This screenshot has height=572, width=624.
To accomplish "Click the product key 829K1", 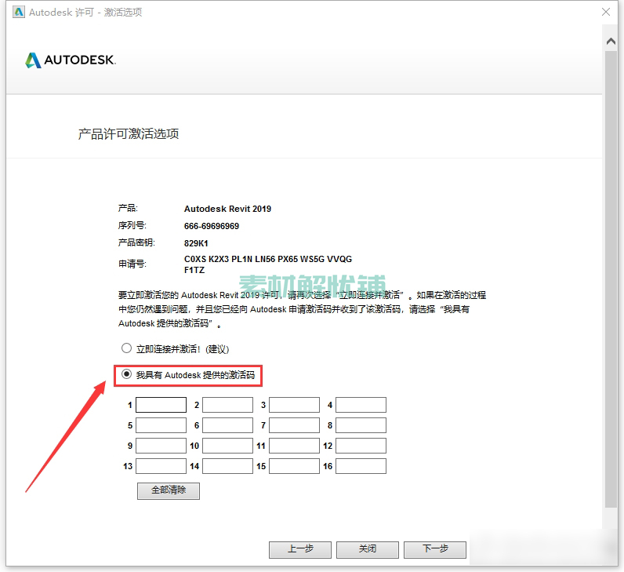I will pyautogui.click(x=196, y=243).
